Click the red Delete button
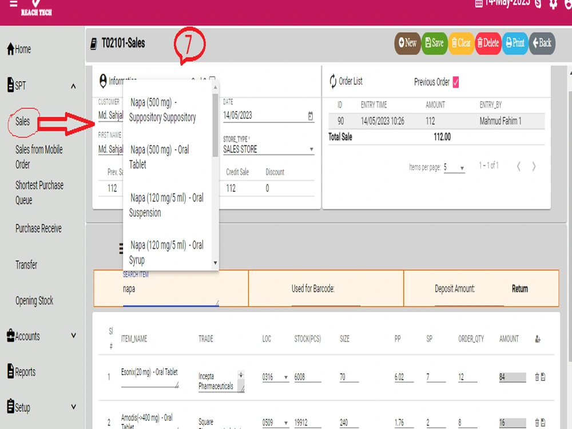 coord(488,43)
